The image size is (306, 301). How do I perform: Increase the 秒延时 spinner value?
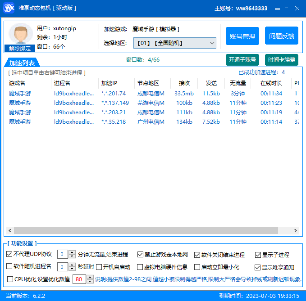(72, 265)
